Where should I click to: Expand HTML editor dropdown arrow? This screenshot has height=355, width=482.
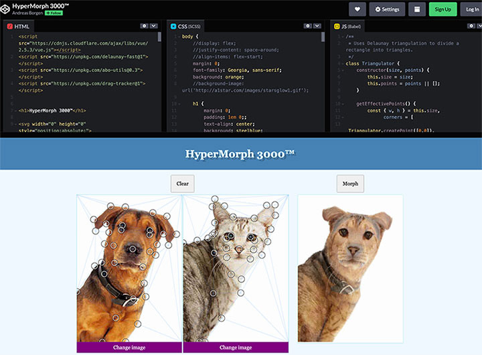tap(153, 26)
